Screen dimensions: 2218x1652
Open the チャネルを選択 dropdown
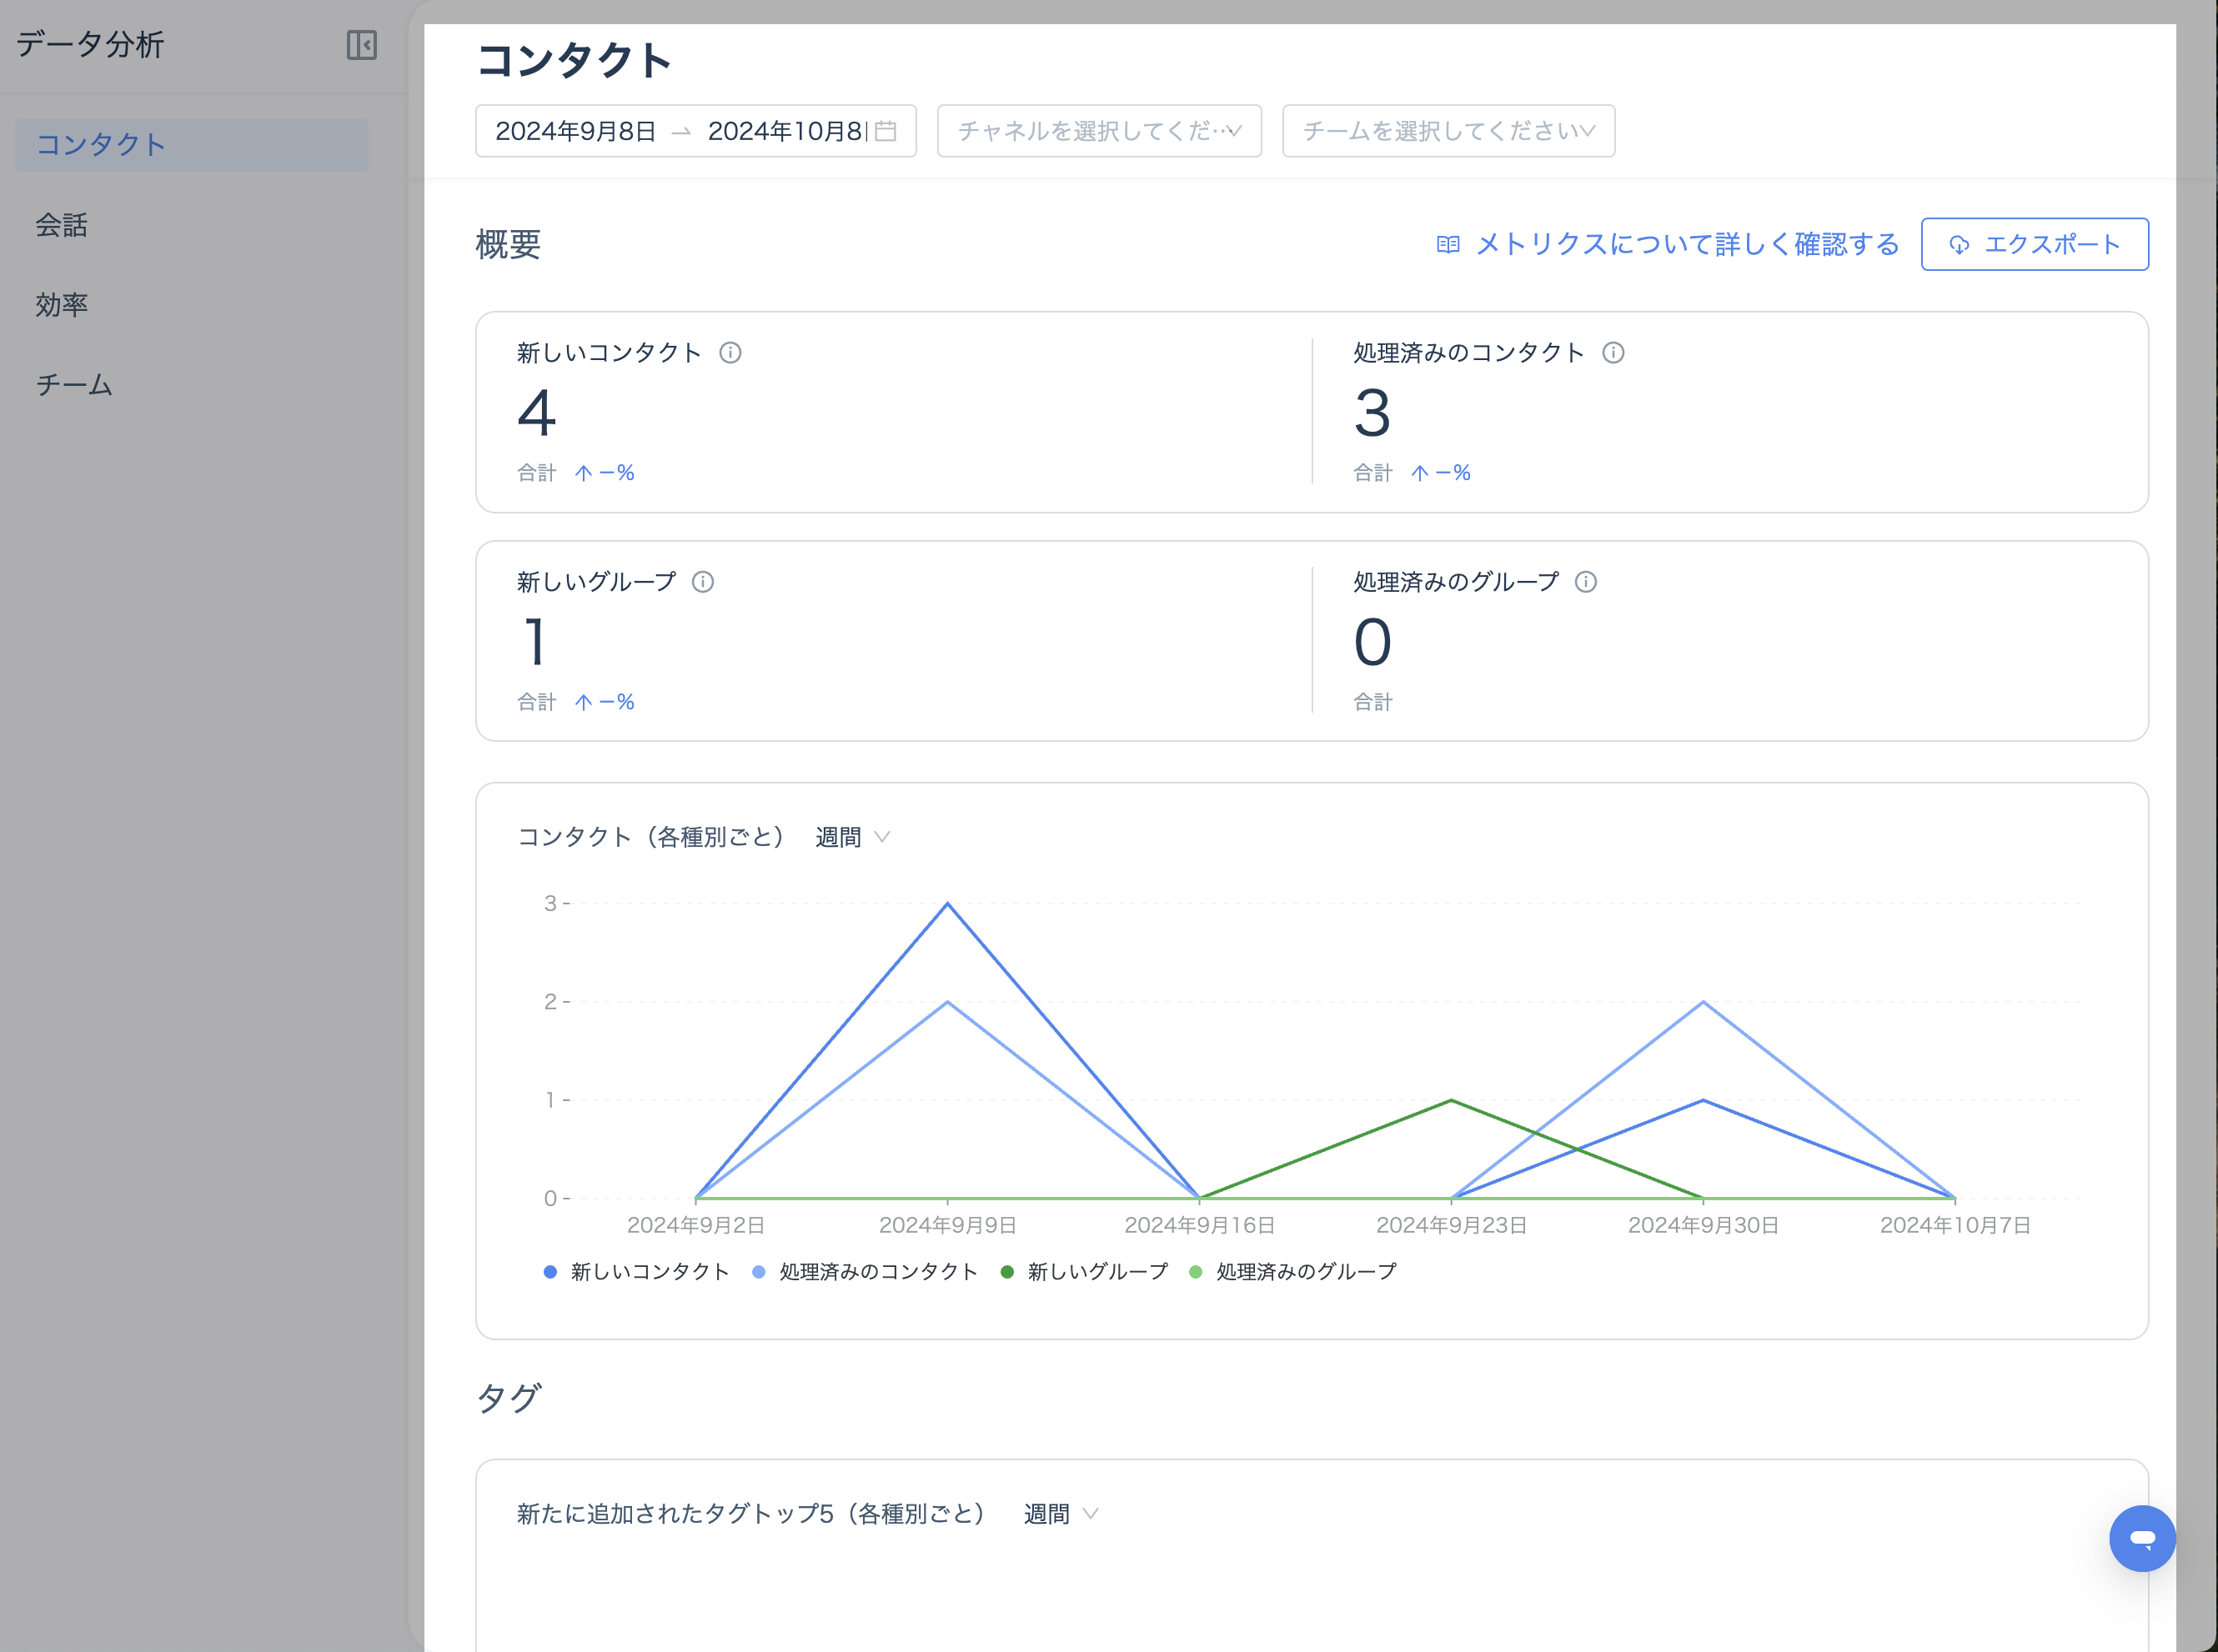tap(1098, 131)
